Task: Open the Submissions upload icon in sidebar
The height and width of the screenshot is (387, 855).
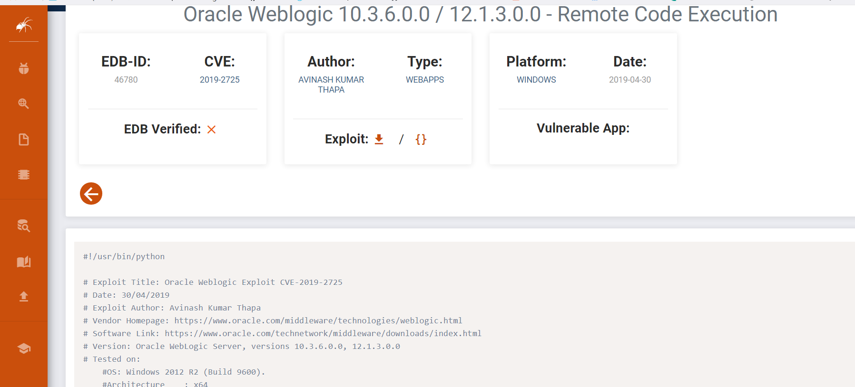Action: tap(24, 297)
